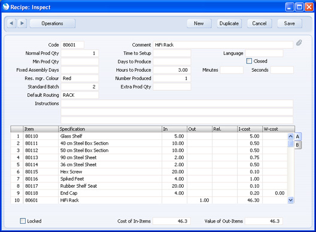Click the Normal Prod Qty field
This screenshot has width=316, height=232.
(80, 53)
